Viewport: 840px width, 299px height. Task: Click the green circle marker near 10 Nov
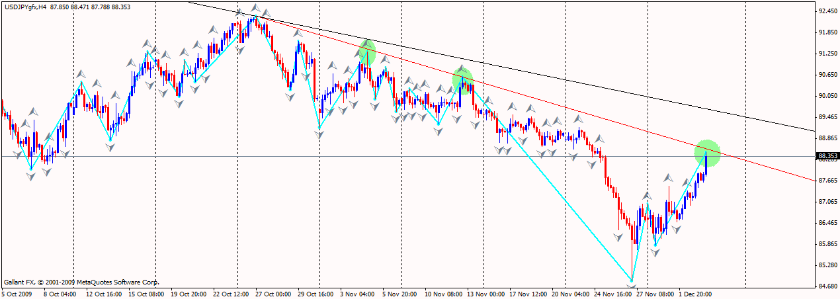(462, 80)
